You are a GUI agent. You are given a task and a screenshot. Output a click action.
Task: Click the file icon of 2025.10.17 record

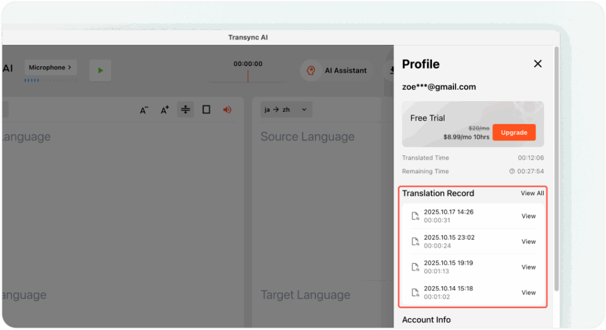pos(415,216)
